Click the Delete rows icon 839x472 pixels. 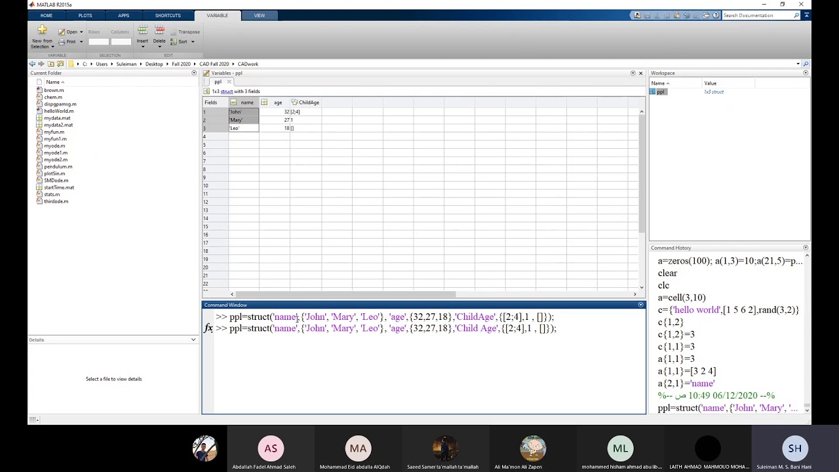coord(159,30)
